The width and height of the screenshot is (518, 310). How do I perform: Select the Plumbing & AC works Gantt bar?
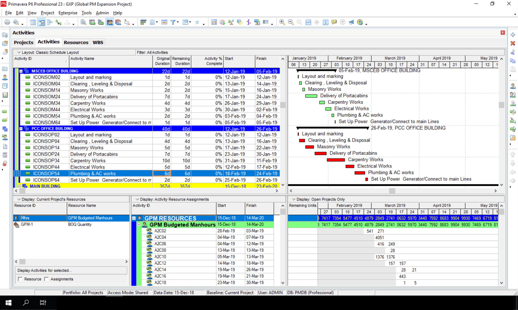tap(360, 173)
